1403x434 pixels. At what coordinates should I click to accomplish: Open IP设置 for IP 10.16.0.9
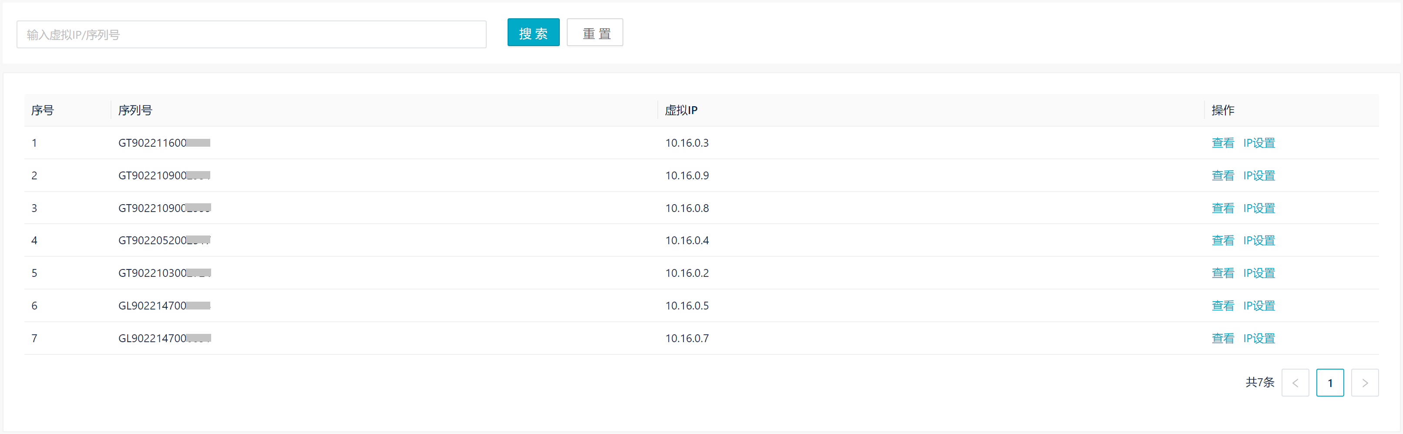point(1258,175)
